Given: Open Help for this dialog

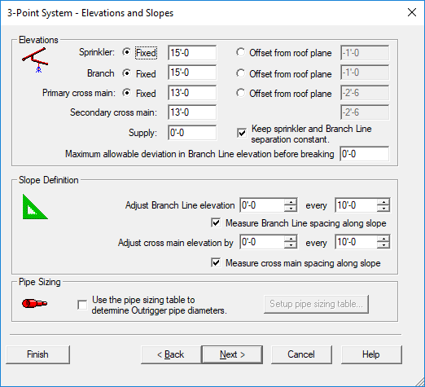Looking at the screenshot, I should click(371, 354).
